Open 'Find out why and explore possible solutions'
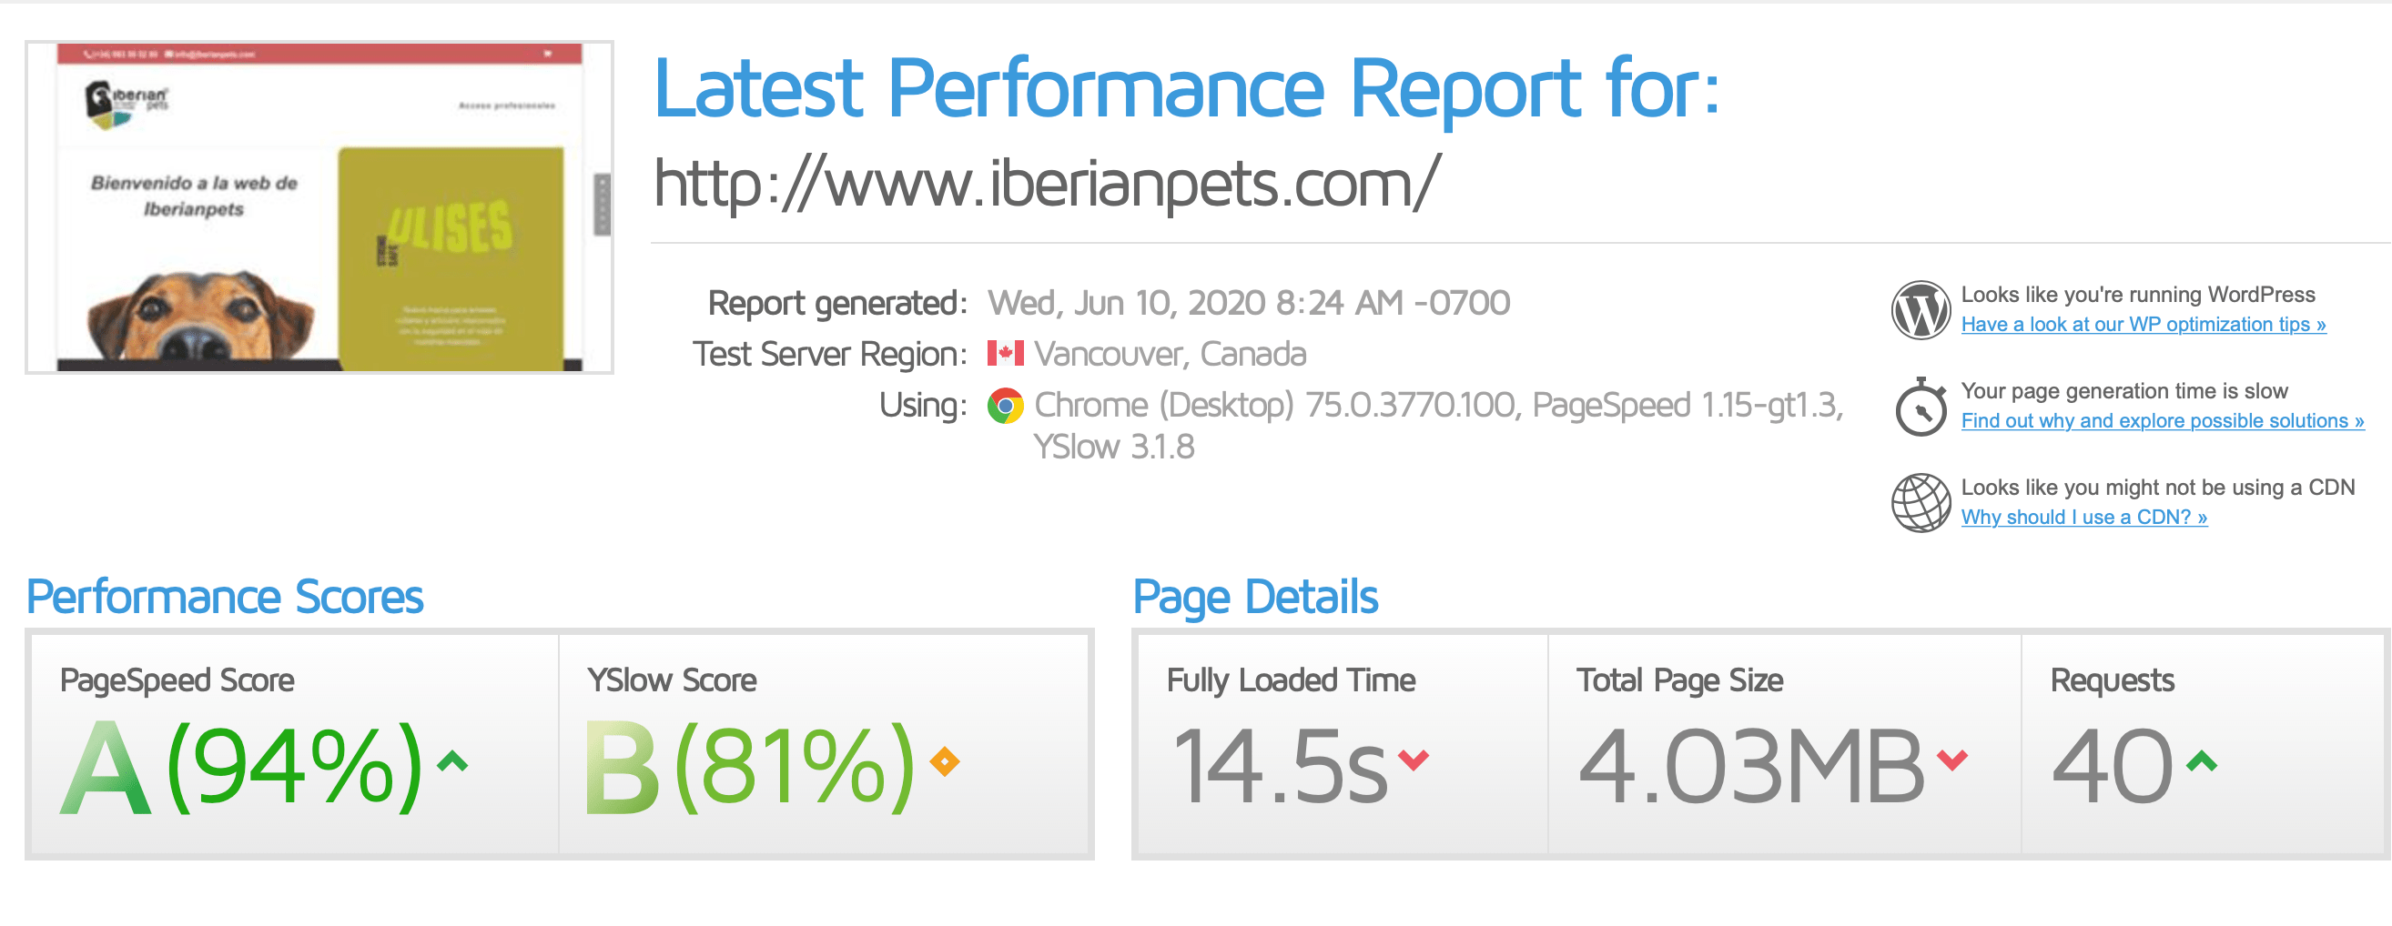The width and height of the screenshot is (2392, 926). coord(2163,421)
